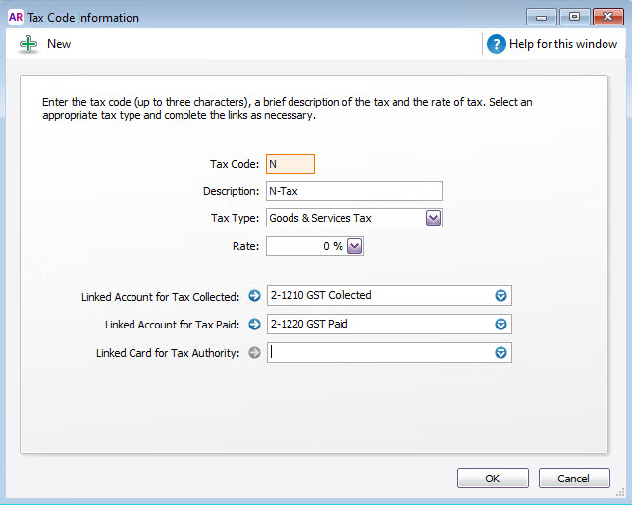Click the green plus New icon
This screenshot has width=632, height=505.
click(x=28, y=44)
